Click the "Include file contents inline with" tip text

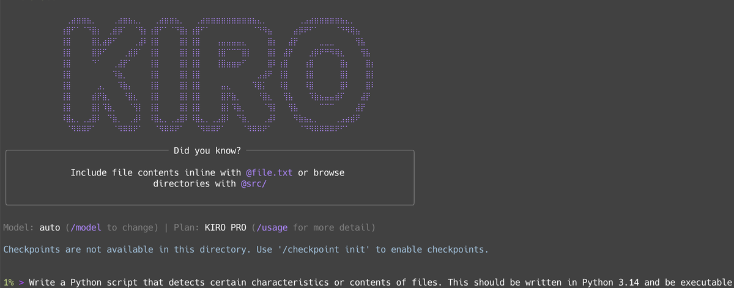156,172
